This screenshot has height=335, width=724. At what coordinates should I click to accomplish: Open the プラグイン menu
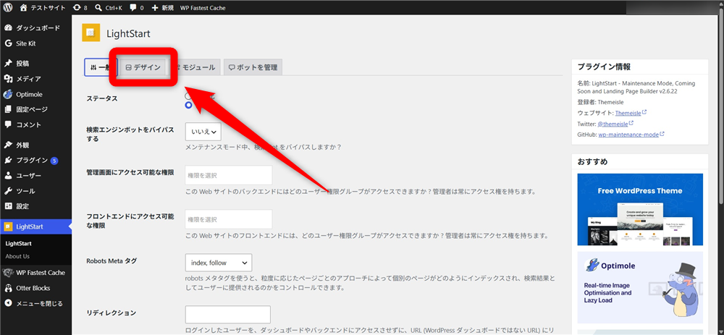[35, 161]
